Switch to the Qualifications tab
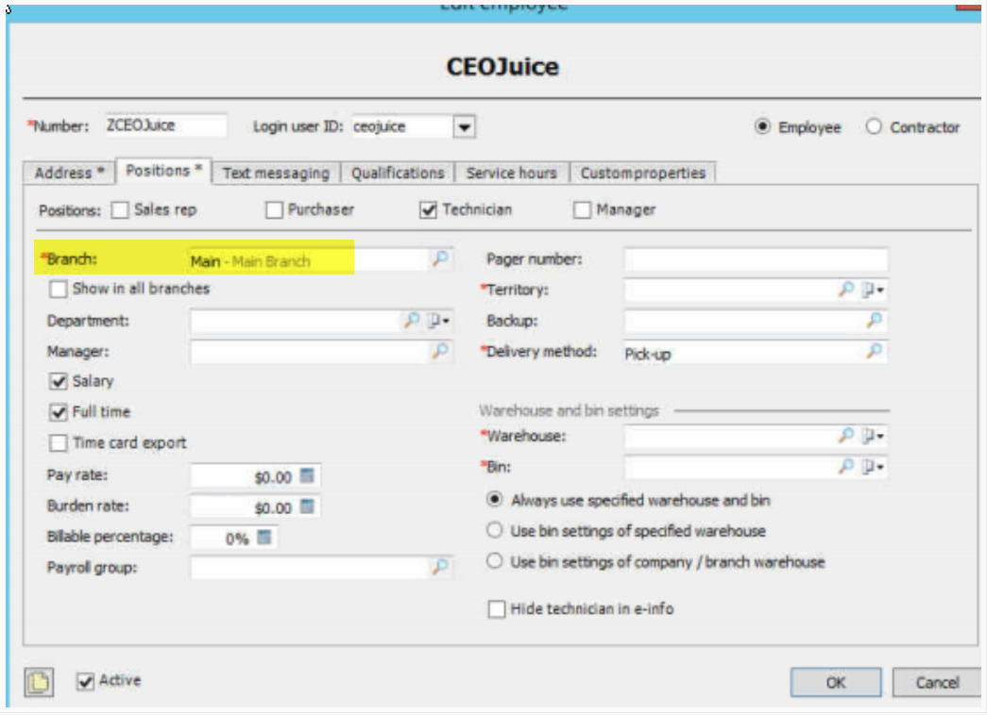Screen dimensions: 987x715 tap(398, 173)
